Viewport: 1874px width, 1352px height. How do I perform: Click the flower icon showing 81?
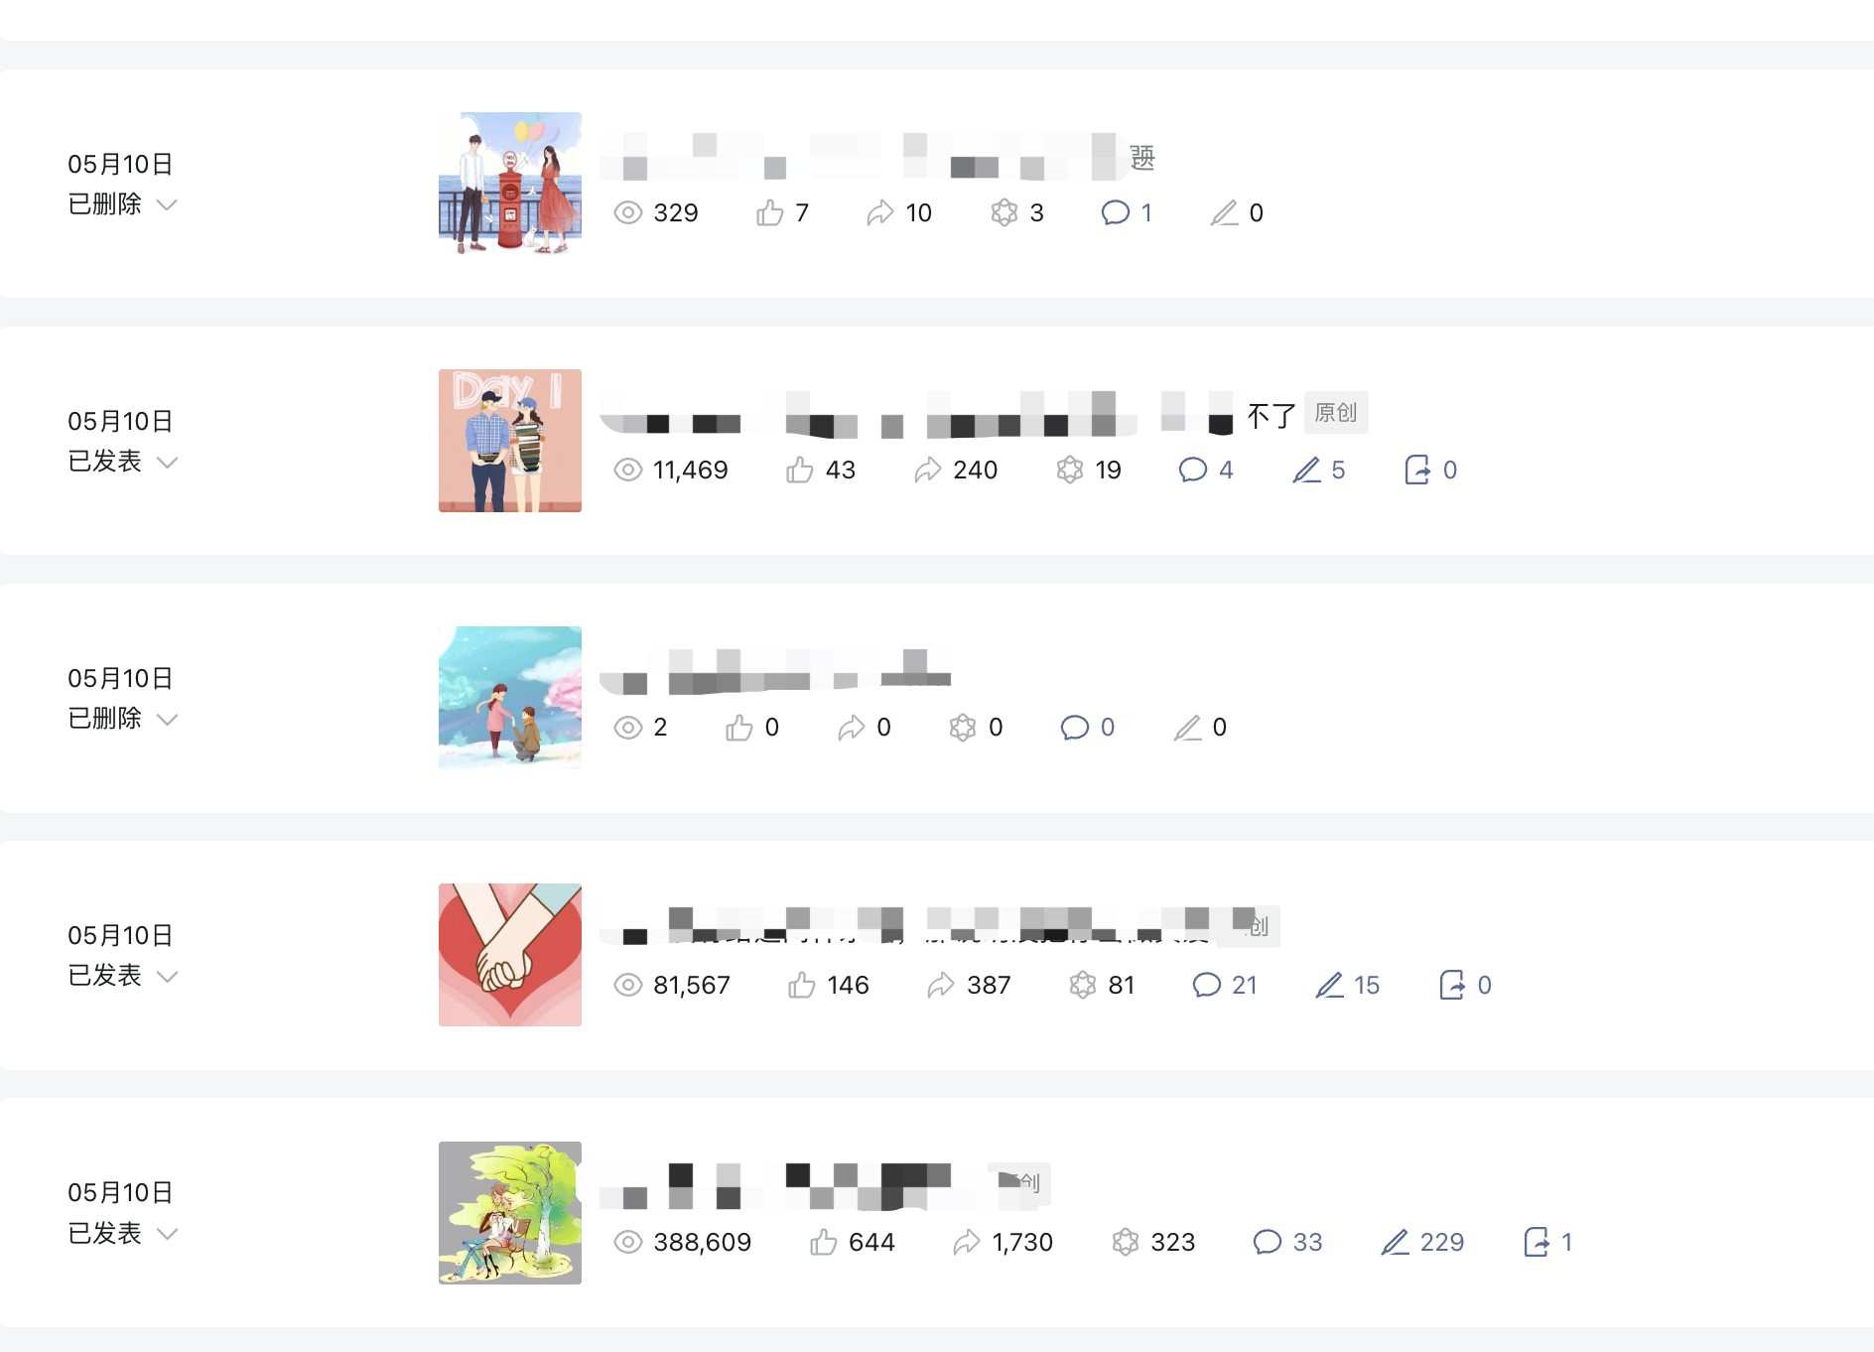(x=1083, y=985)
